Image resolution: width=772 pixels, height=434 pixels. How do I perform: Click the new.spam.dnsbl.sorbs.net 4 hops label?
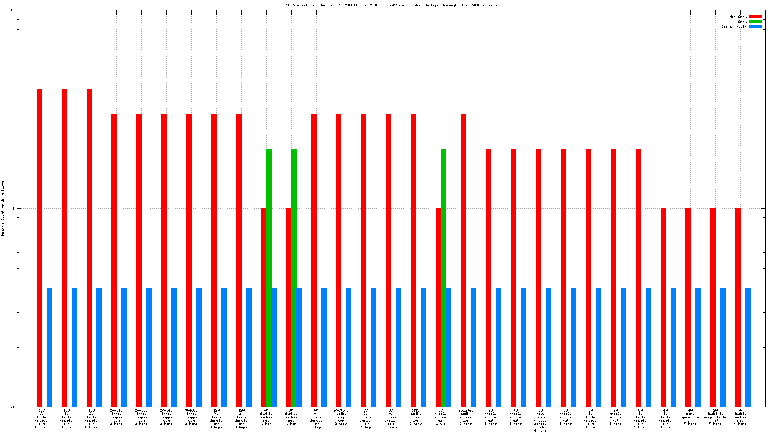[x=540, y=420]
